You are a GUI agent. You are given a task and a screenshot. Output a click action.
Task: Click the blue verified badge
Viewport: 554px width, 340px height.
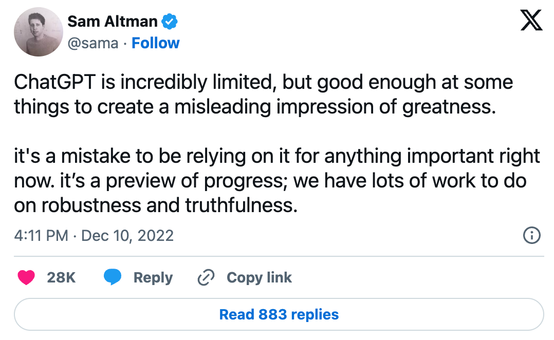coord(170,22)
